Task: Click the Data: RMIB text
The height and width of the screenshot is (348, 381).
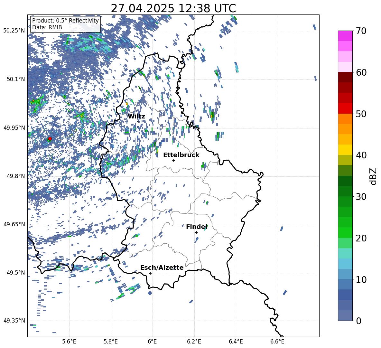Action: (x=47, y=27)
